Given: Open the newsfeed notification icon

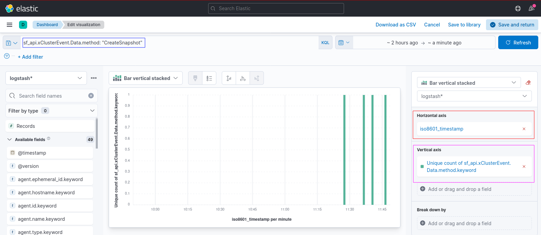Looking at the screenshot, I should coord(532,8).
